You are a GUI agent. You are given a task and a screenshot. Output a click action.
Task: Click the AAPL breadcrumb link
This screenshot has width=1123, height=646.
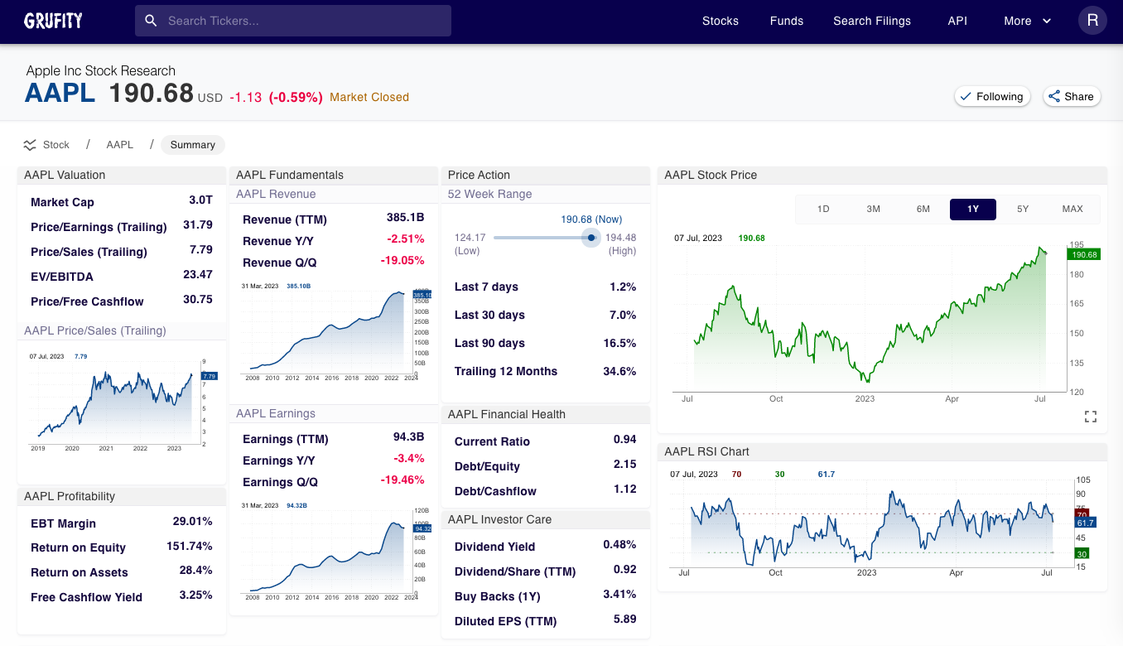(x=120, y=145)
